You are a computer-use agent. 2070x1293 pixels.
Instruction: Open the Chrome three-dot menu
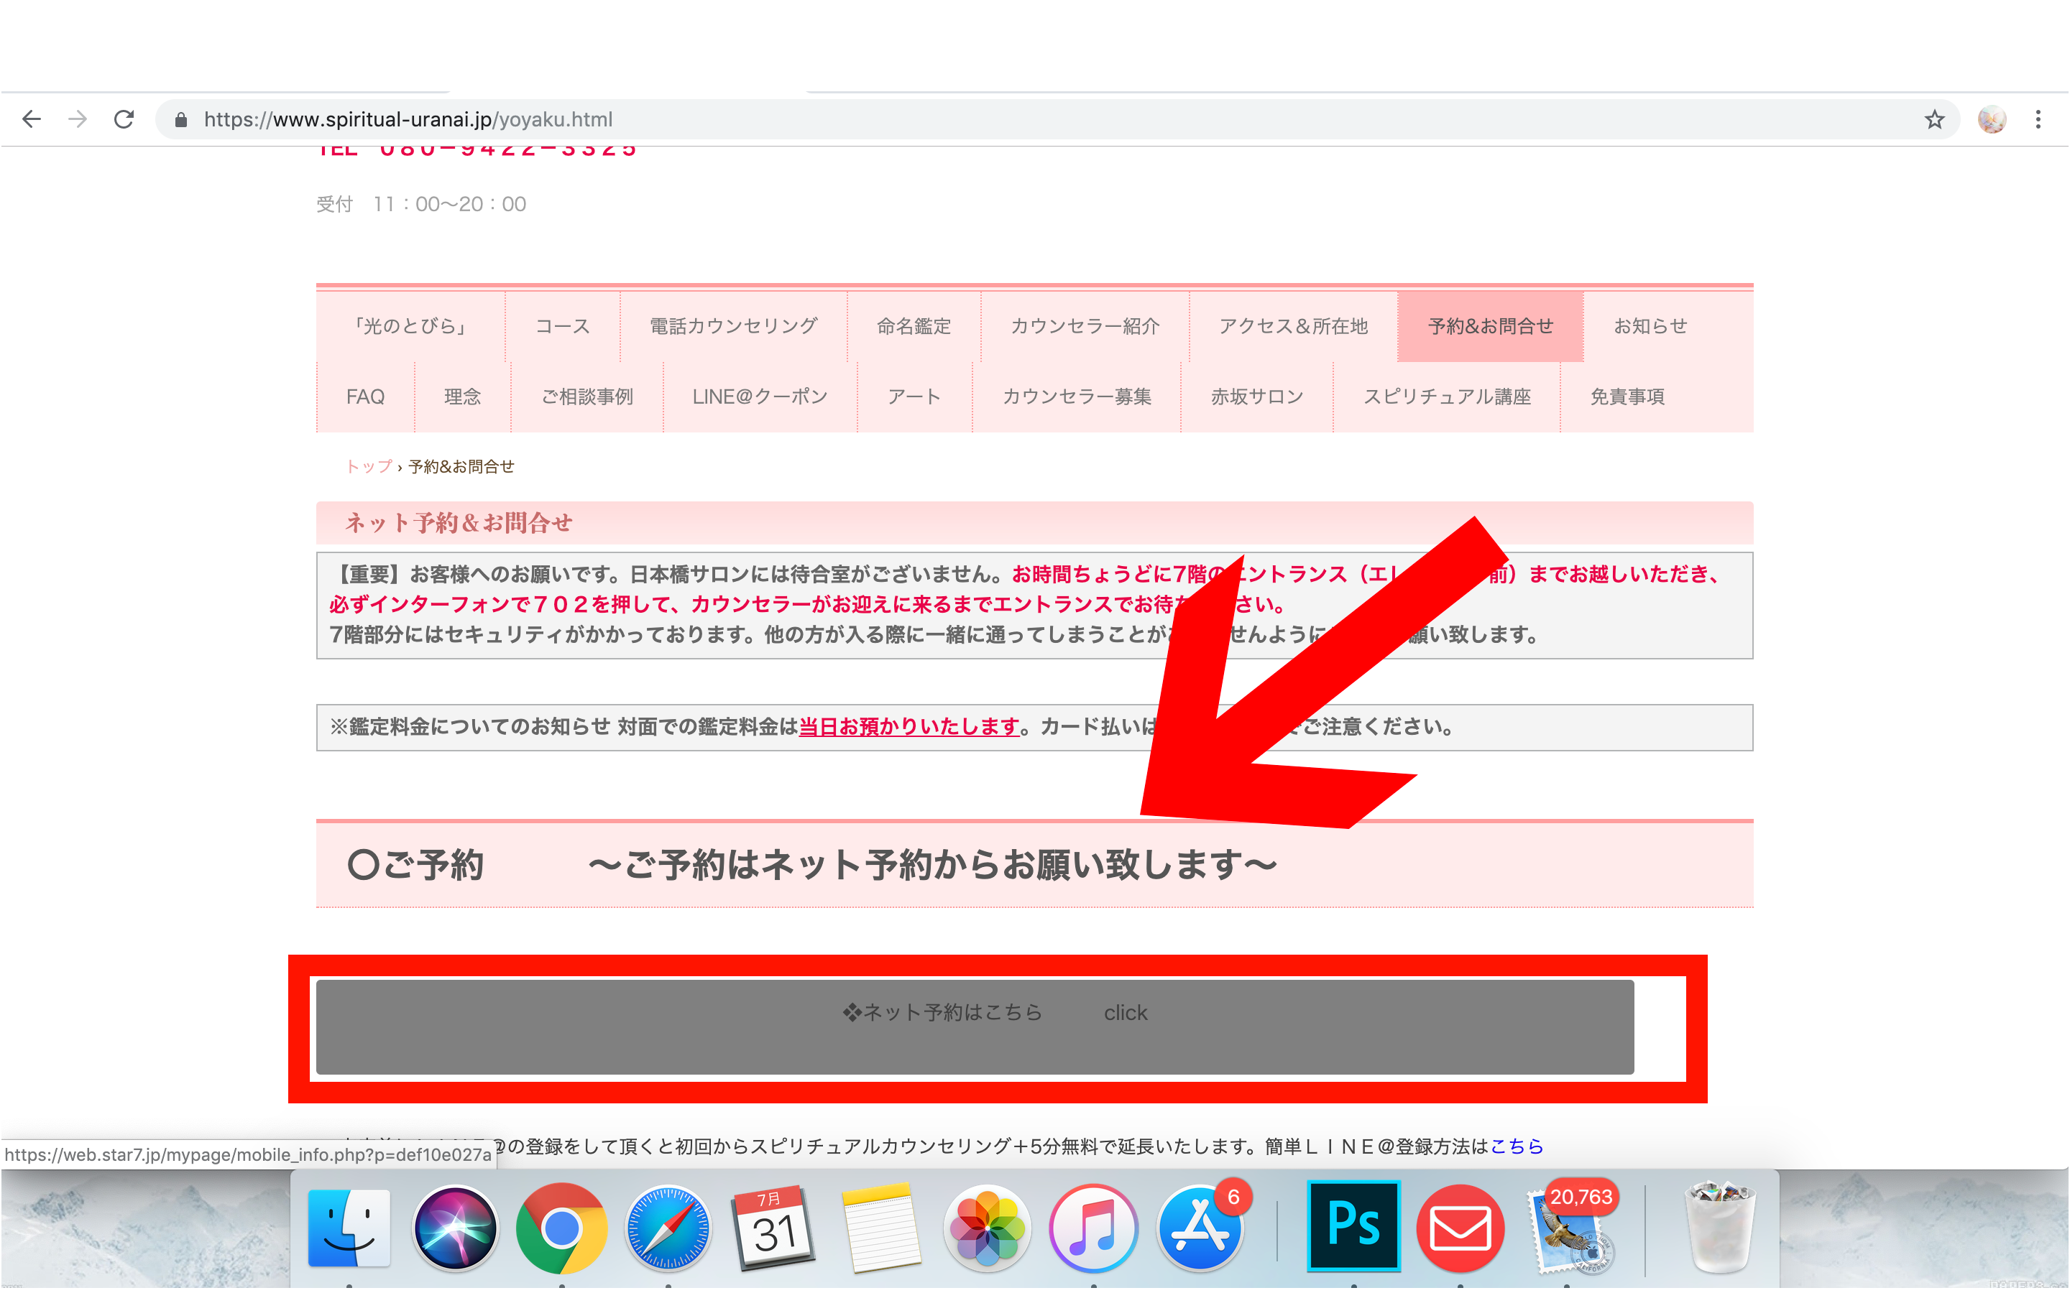click(x=2038, y=120)
